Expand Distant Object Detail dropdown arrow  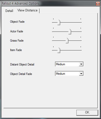pyautogui.click(x=81, y=64)
